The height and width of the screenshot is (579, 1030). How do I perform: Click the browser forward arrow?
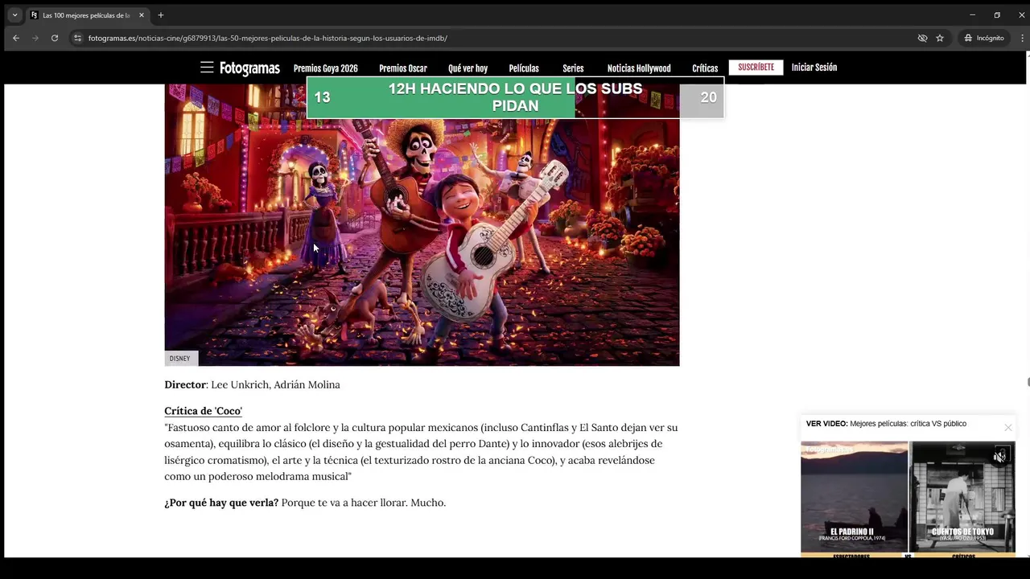35,38
